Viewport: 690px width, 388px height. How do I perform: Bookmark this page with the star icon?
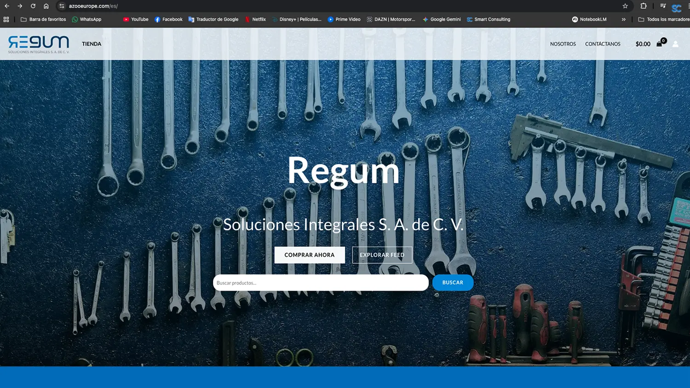625,6
